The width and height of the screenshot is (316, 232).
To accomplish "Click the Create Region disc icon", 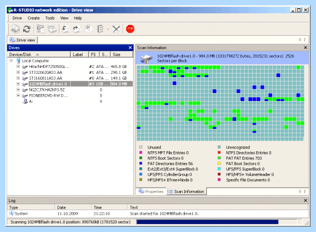I will [88, 29].
